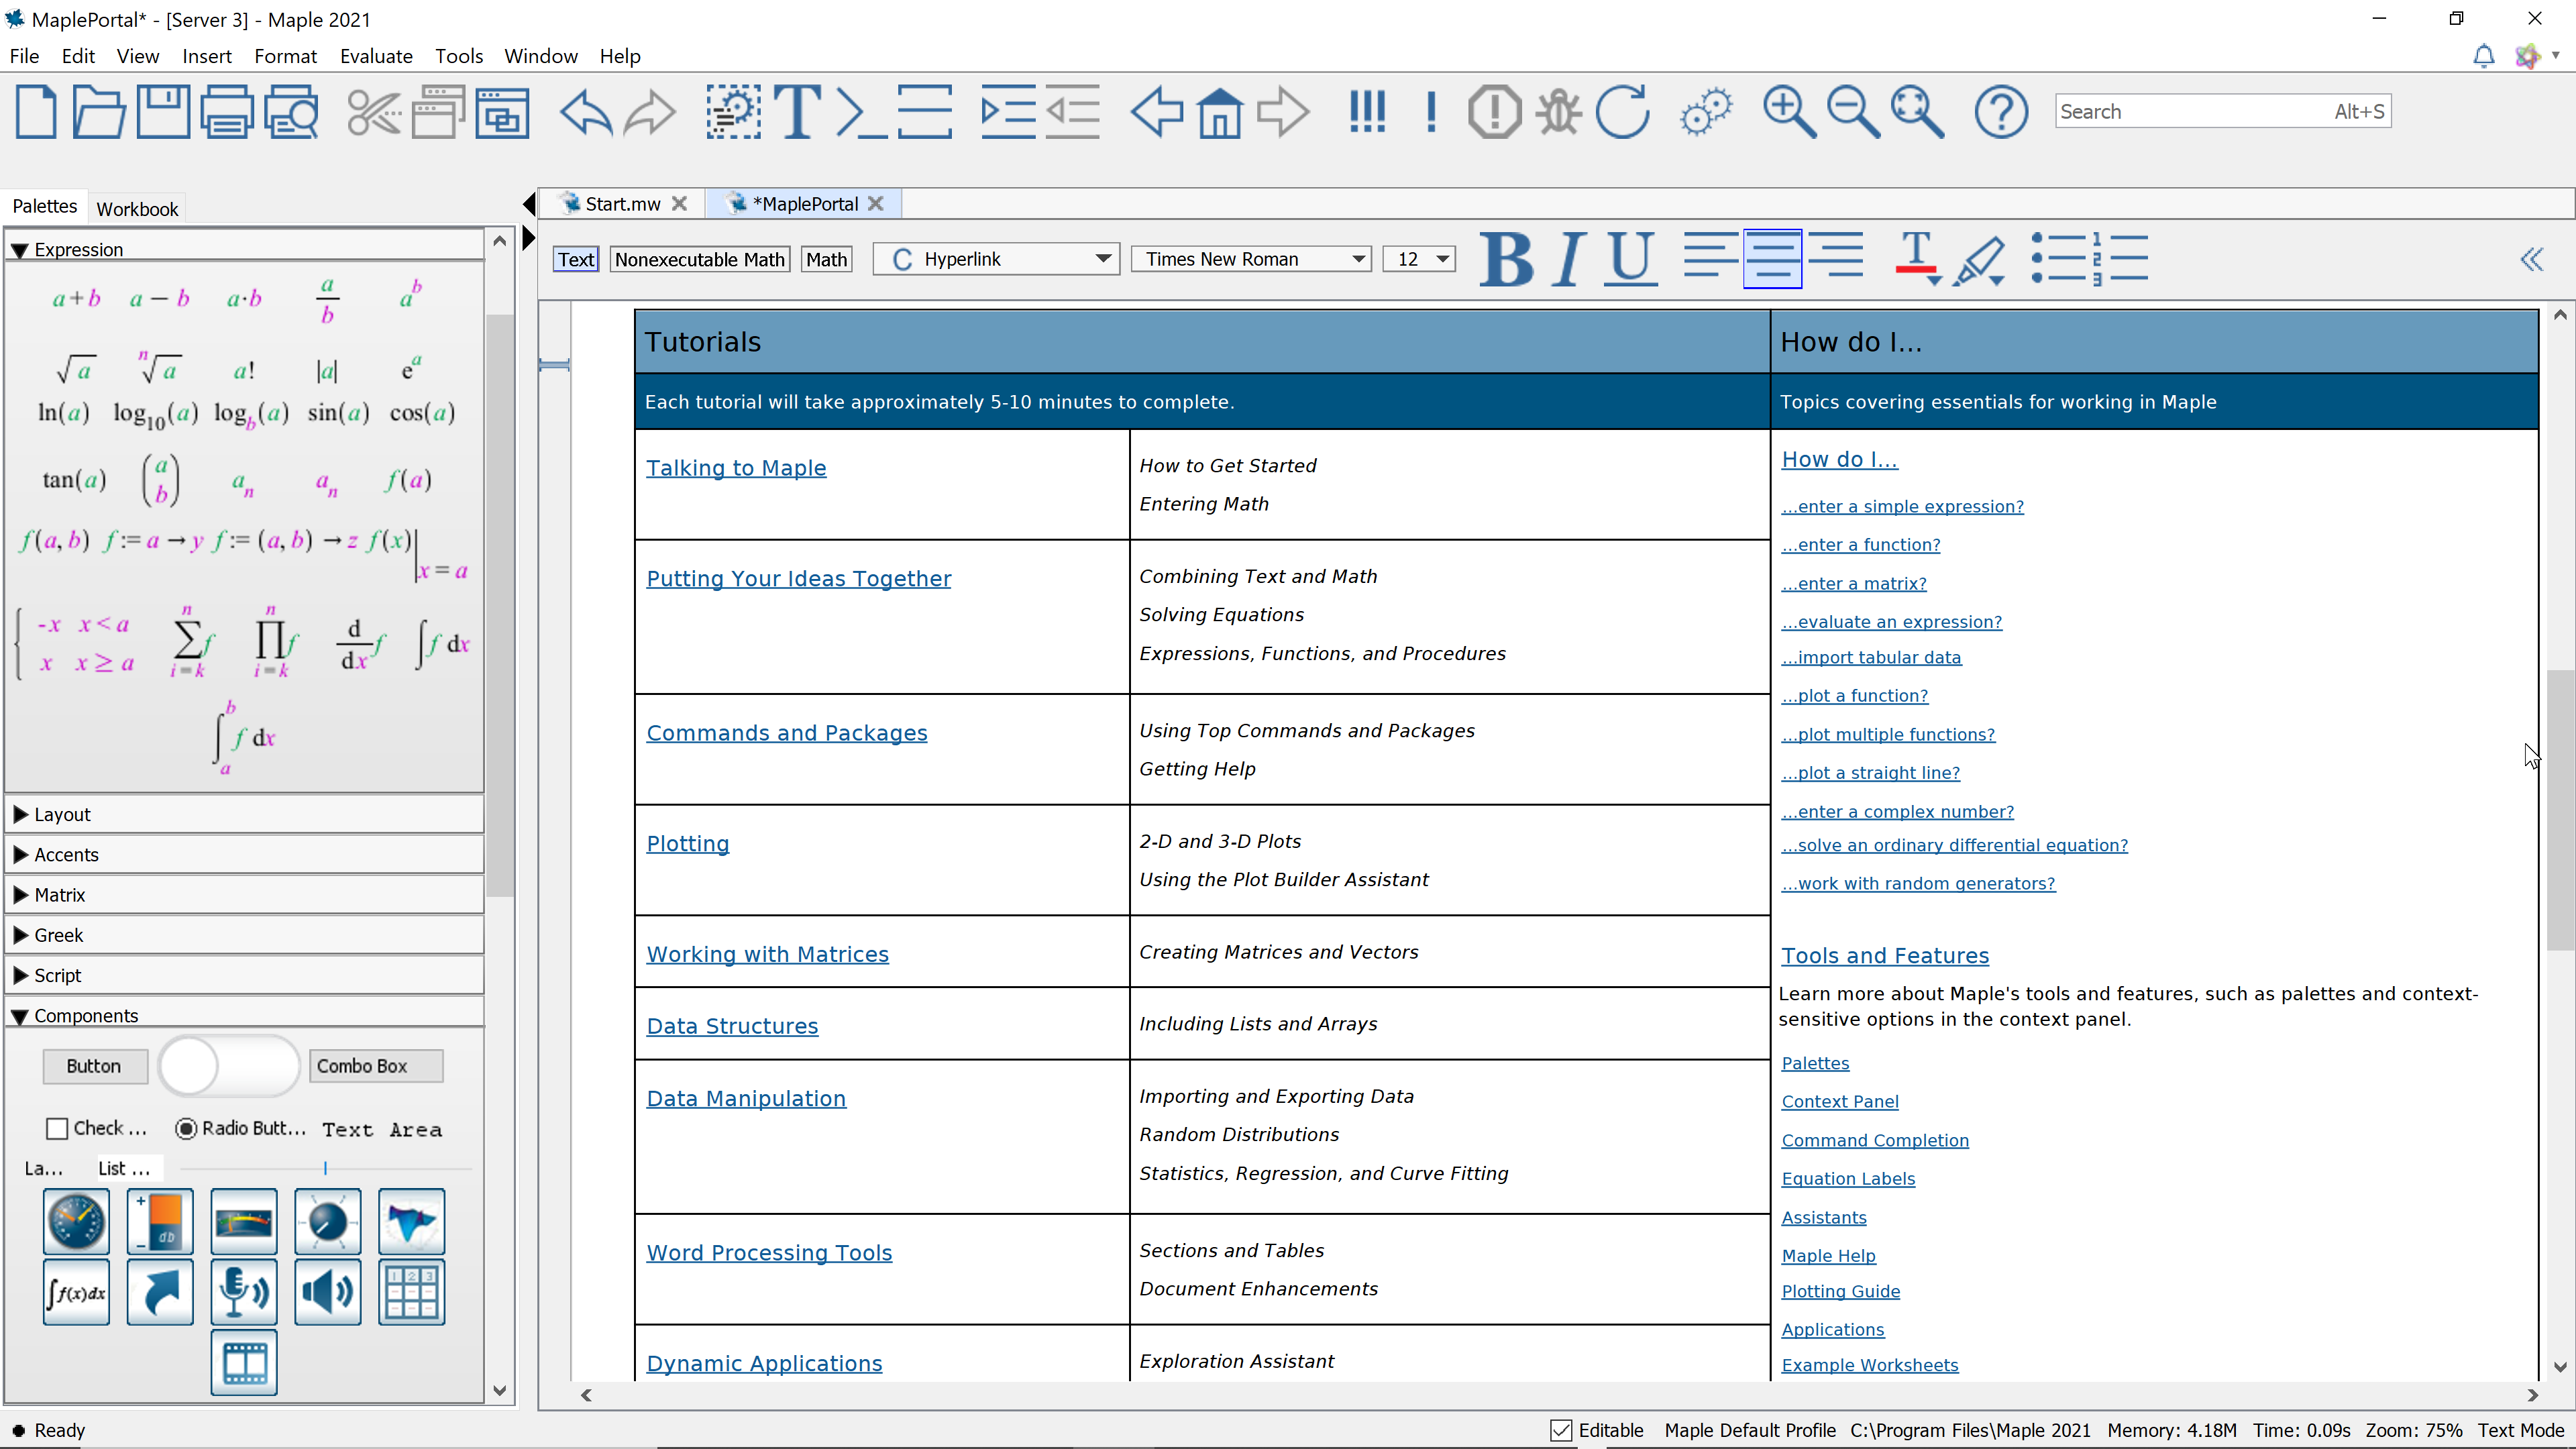Expand the Matrix palette
Image resolution: width=2576 pixels, height=1449 pixels.
click(x=59, y=895)
